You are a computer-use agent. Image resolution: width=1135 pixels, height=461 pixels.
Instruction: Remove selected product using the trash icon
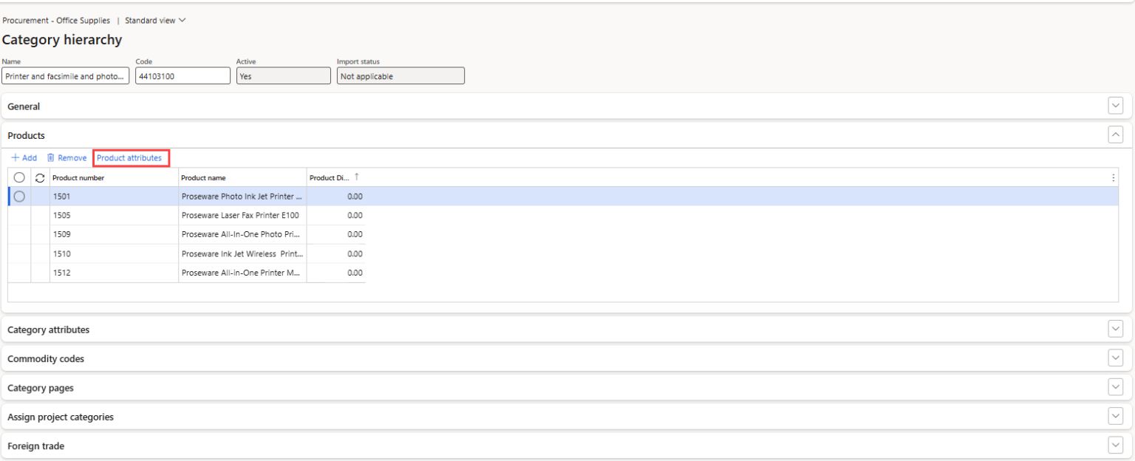click(x=67, y=157)
